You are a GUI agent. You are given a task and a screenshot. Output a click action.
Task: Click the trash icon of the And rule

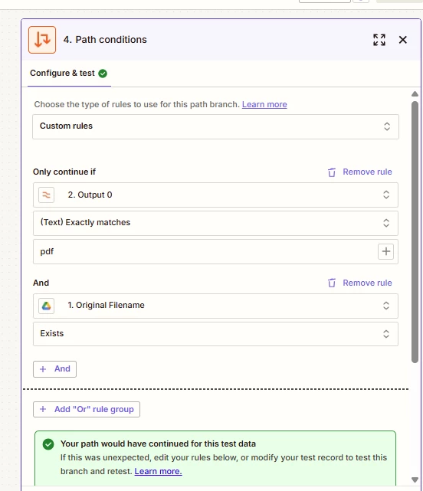332,283
